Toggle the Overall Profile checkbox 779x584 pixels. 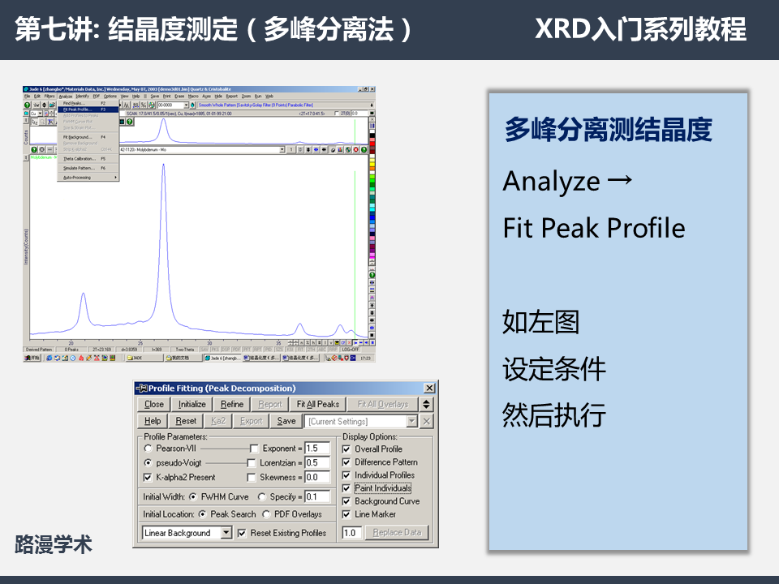pos(346,449)
